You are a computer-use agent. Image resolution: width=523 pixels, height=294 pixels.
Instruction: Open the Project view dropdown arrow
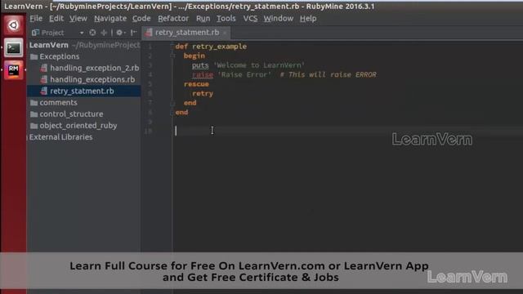[x=82, y=33]
